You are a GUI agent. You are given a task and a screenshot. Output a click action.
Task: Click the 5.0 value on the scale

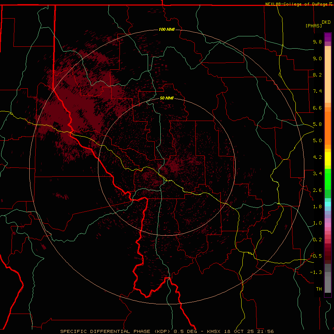point(317,141)
